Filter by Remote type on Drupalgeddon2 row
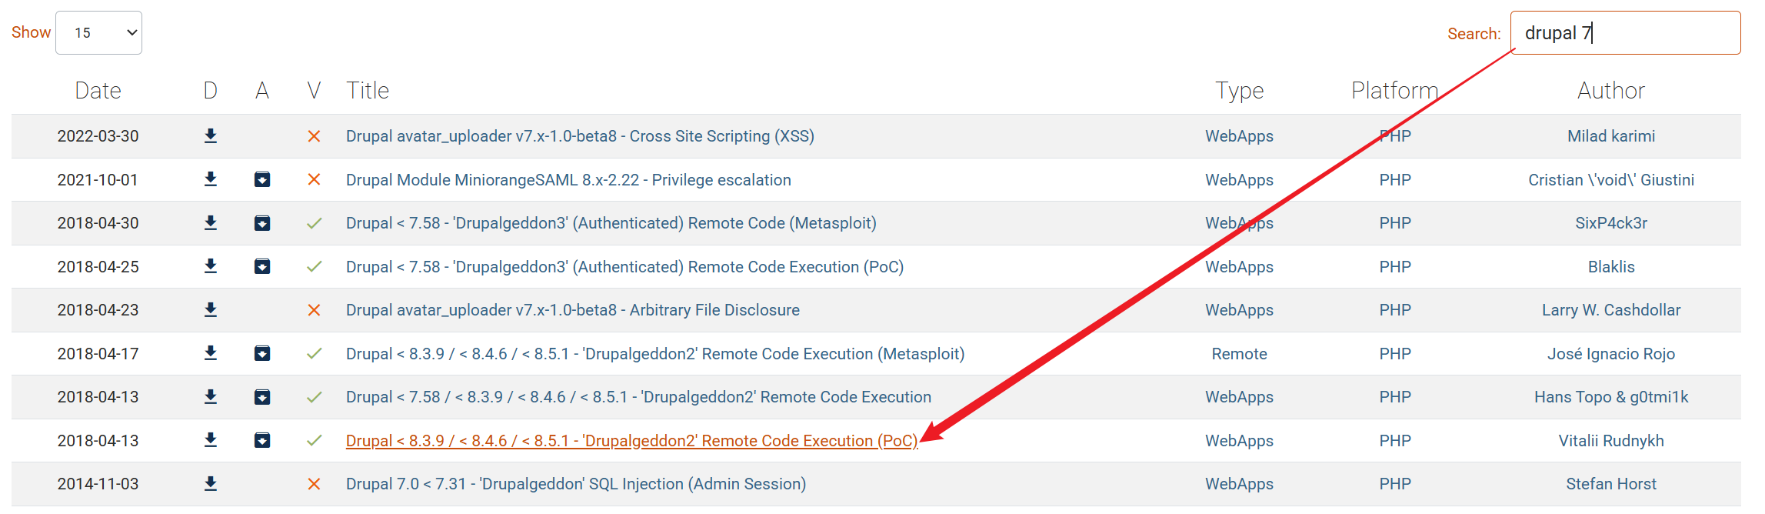 click(x=1239, y=354)
